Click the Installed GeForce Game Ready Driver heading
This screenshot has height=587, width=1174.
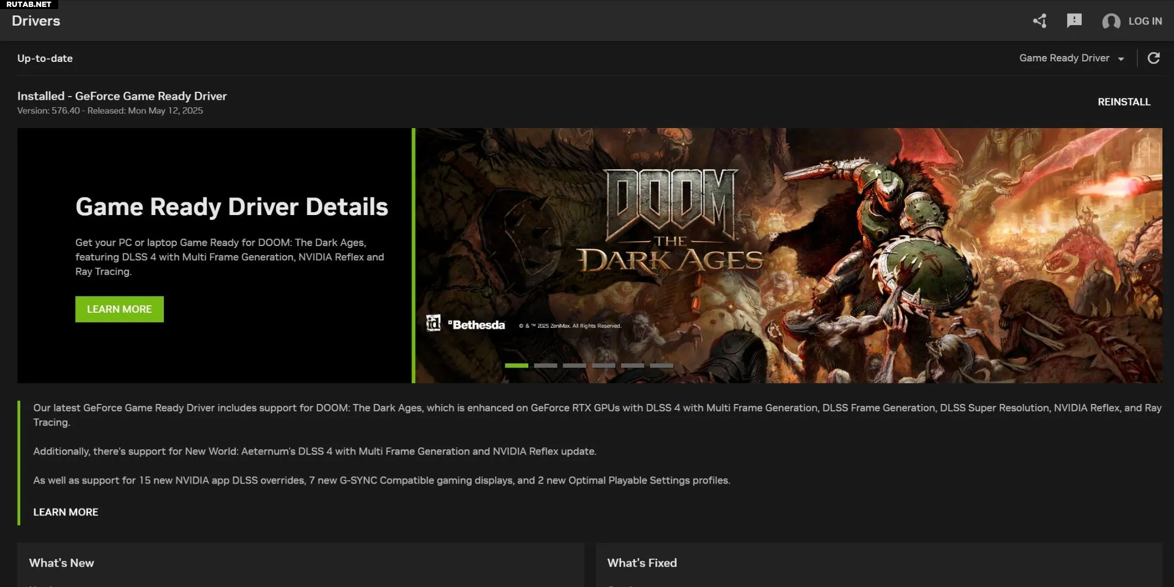point(122,96)
